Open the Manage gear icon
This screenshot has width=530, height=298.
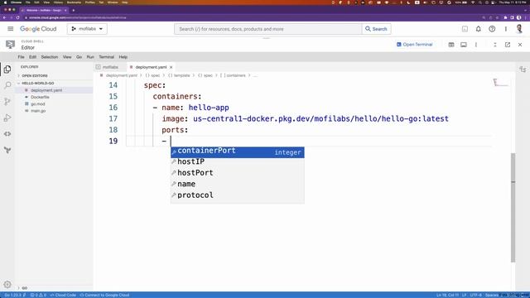tap(7, 285)
